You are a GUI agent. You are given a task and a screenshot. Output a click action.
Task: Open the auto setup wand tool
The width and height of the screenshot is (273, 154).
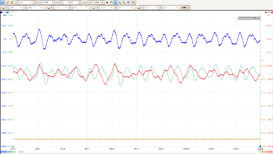coord(8,2)
